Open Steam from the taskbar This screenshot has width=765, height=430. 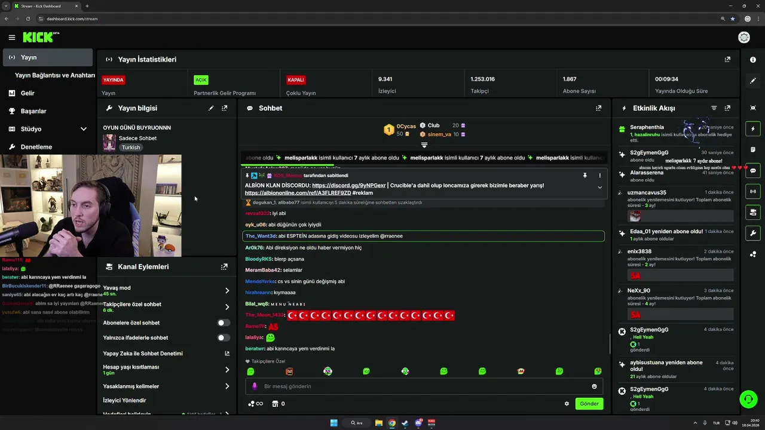coord(405,423)
